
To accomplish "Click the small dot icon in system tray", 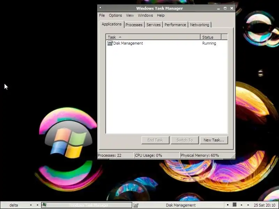I will click(x=228, y=205).
